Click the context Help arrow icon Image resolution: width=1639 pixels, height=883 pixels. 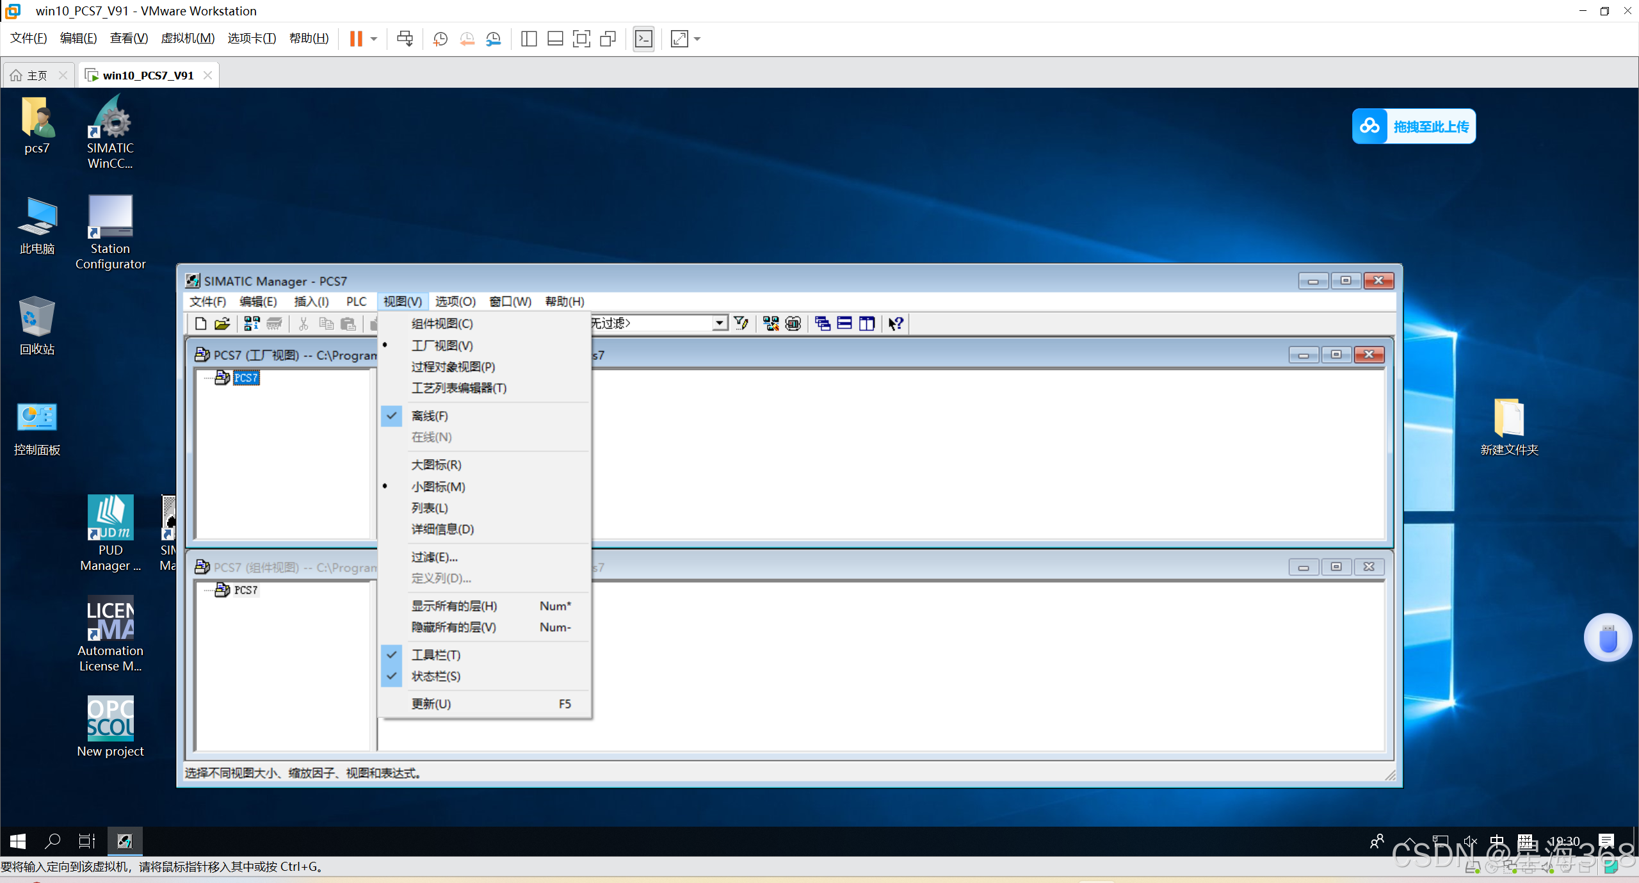pyautogui.click(x=896, y=323)
